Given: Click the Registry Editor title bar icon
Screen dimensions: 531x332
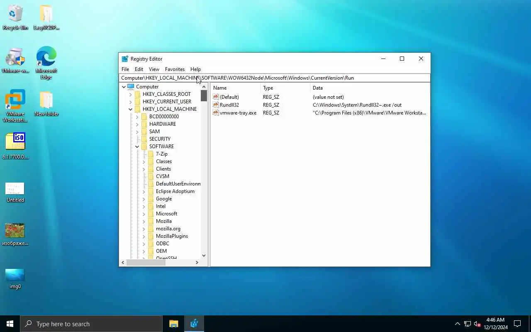Looking at the screenshot, I should 125,59.
